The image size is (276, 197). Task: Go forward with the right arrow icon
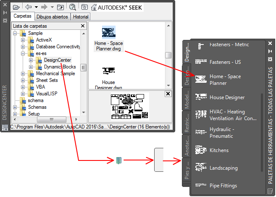[x=44, y=7]
